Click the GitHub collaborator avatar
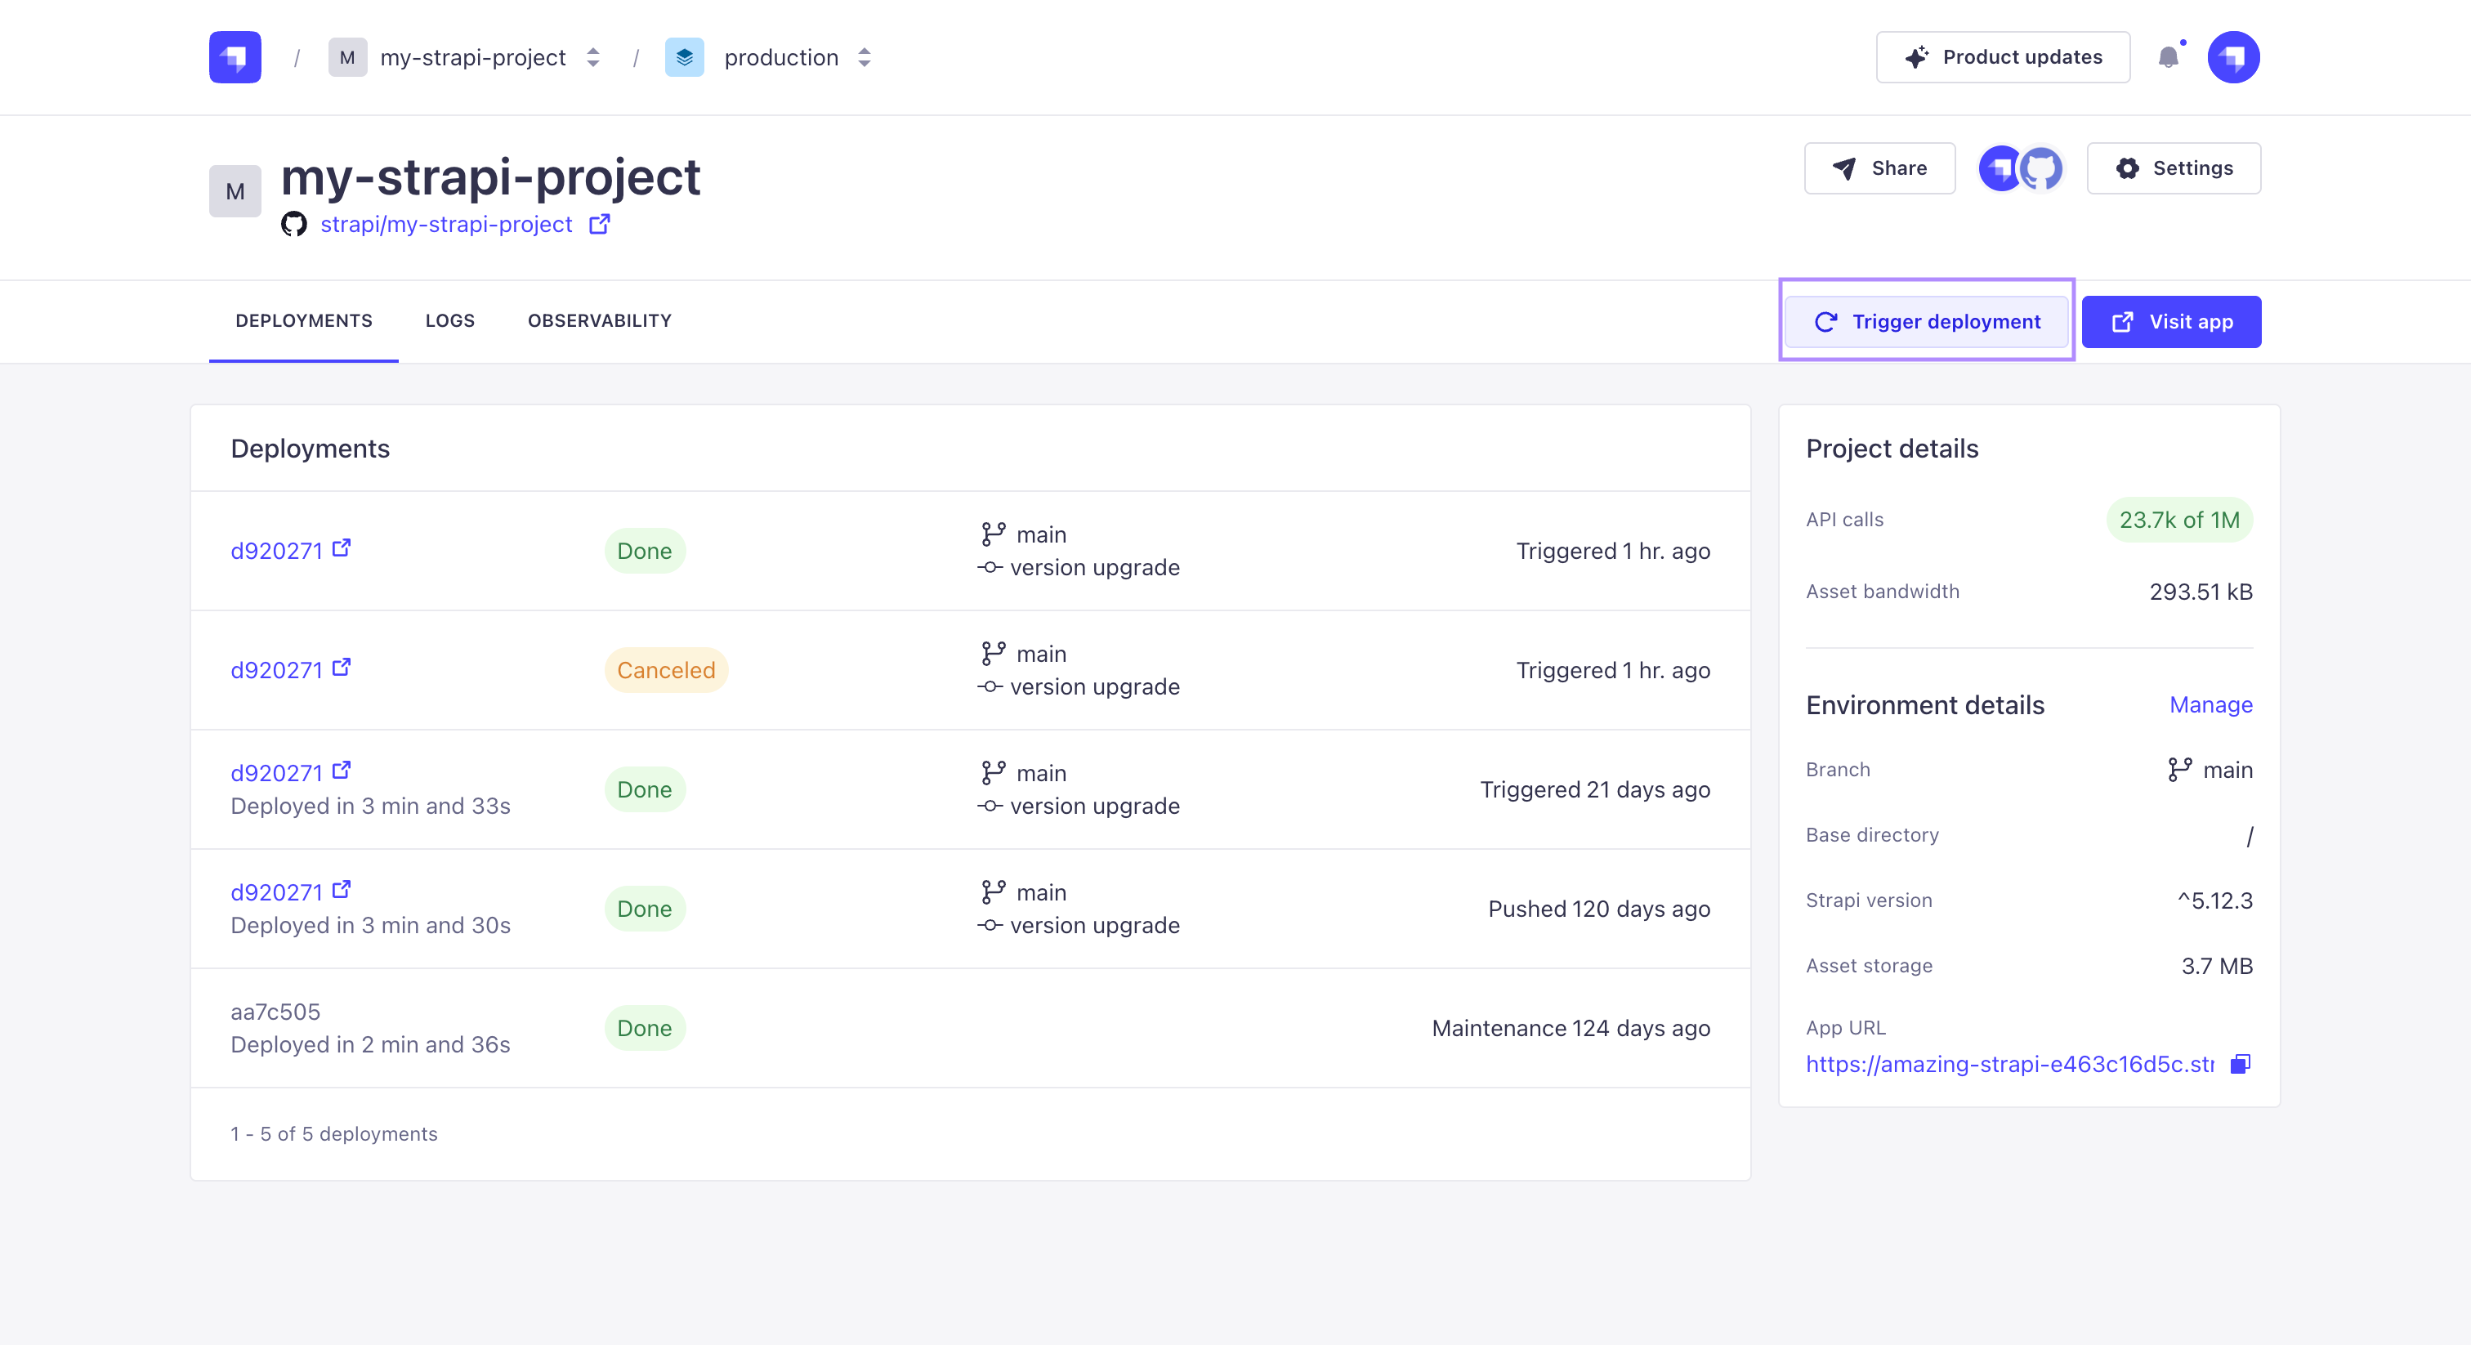 pos(2040,169)
